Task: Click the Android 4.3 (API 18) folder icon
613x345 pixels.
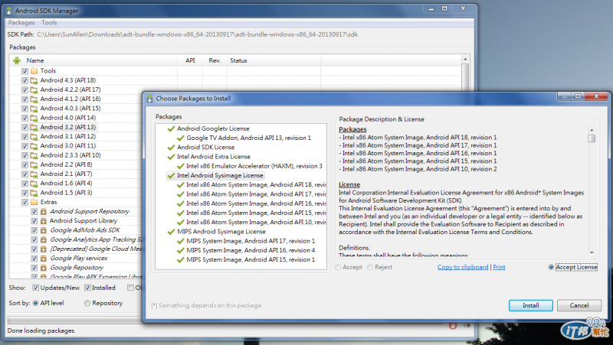Action: click(x=34, y=80)
